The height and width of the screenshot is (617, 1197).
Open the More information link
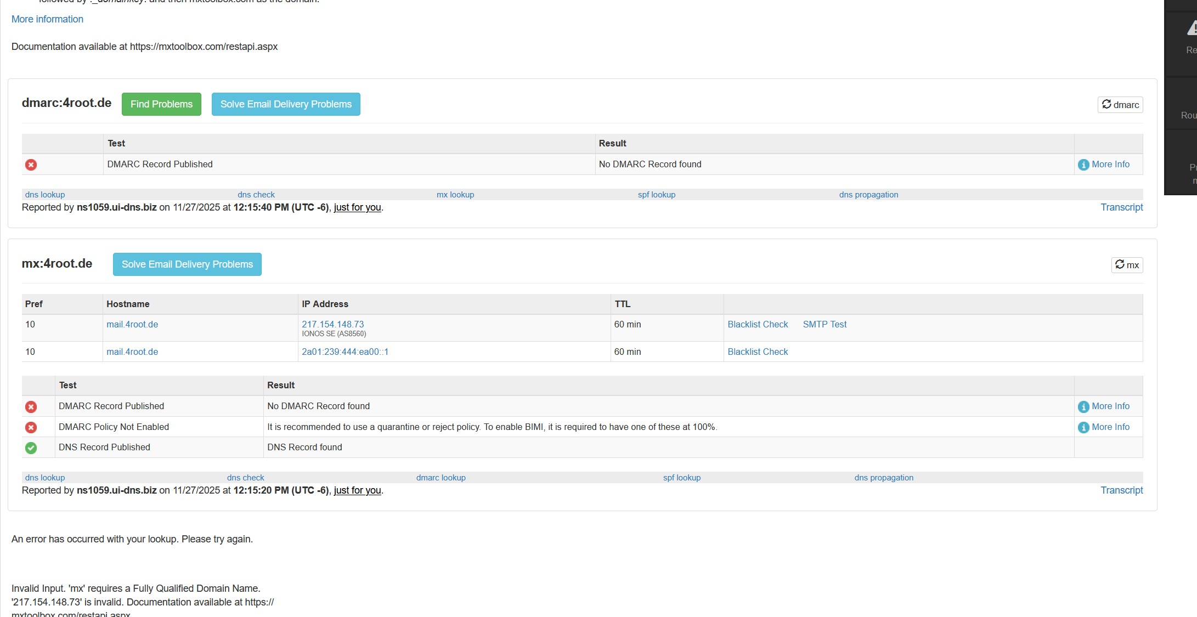(x=47, y=19)
